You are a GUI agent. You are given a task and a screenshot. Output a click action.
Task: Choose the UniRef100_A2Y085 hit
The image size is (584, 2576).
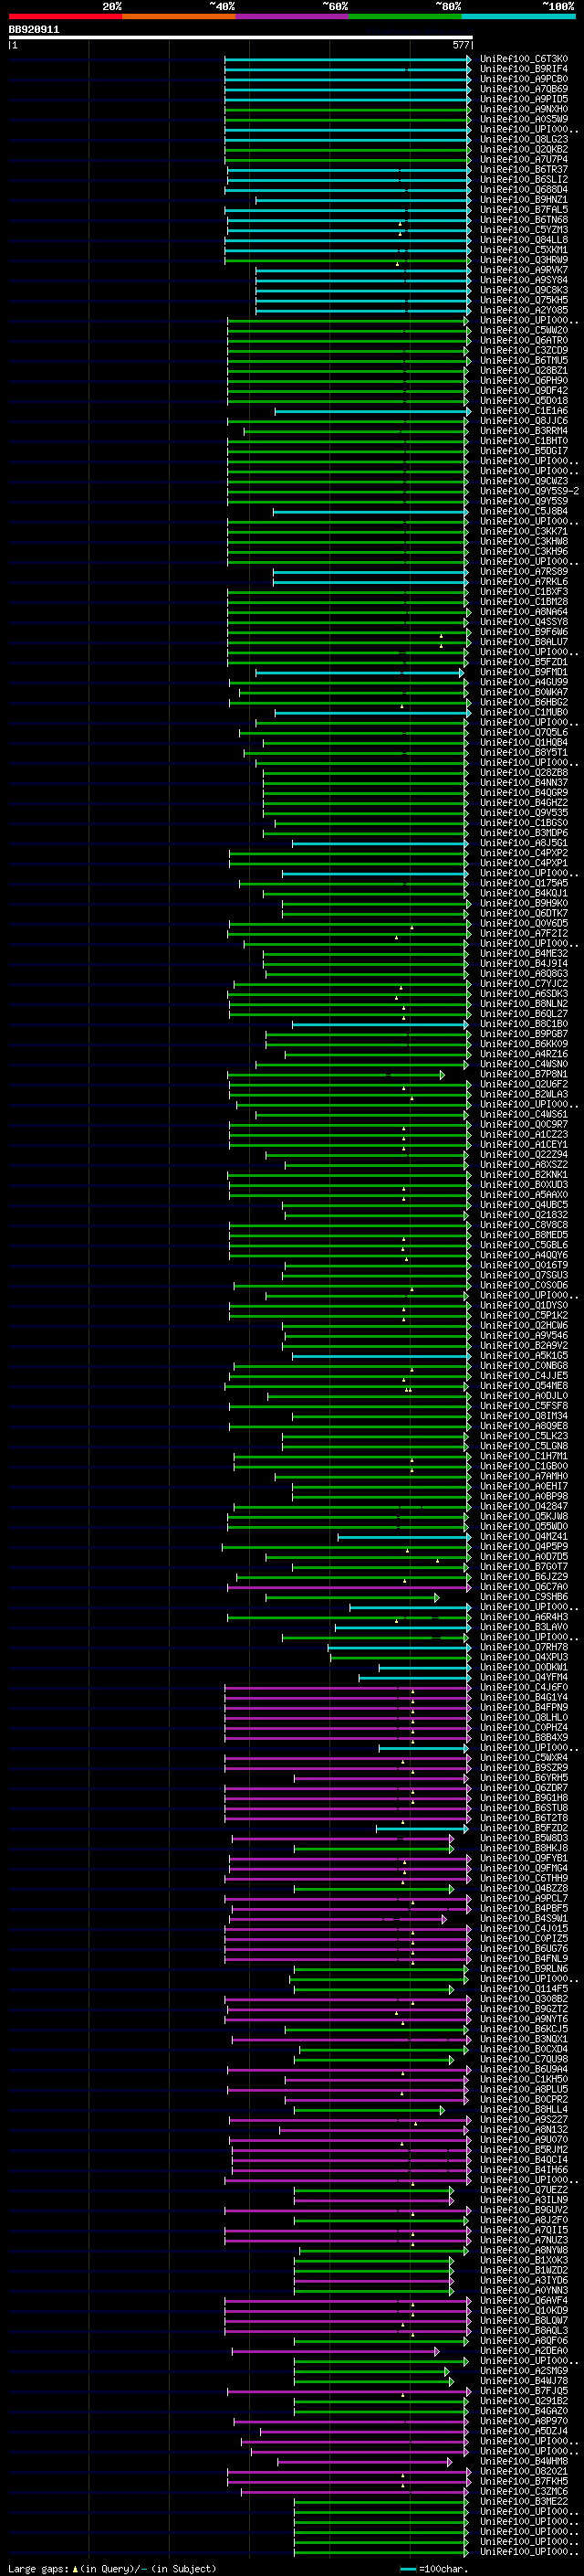point(524,310)
